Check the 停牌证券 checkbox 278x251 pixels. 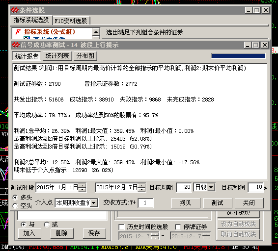point(178,227)
